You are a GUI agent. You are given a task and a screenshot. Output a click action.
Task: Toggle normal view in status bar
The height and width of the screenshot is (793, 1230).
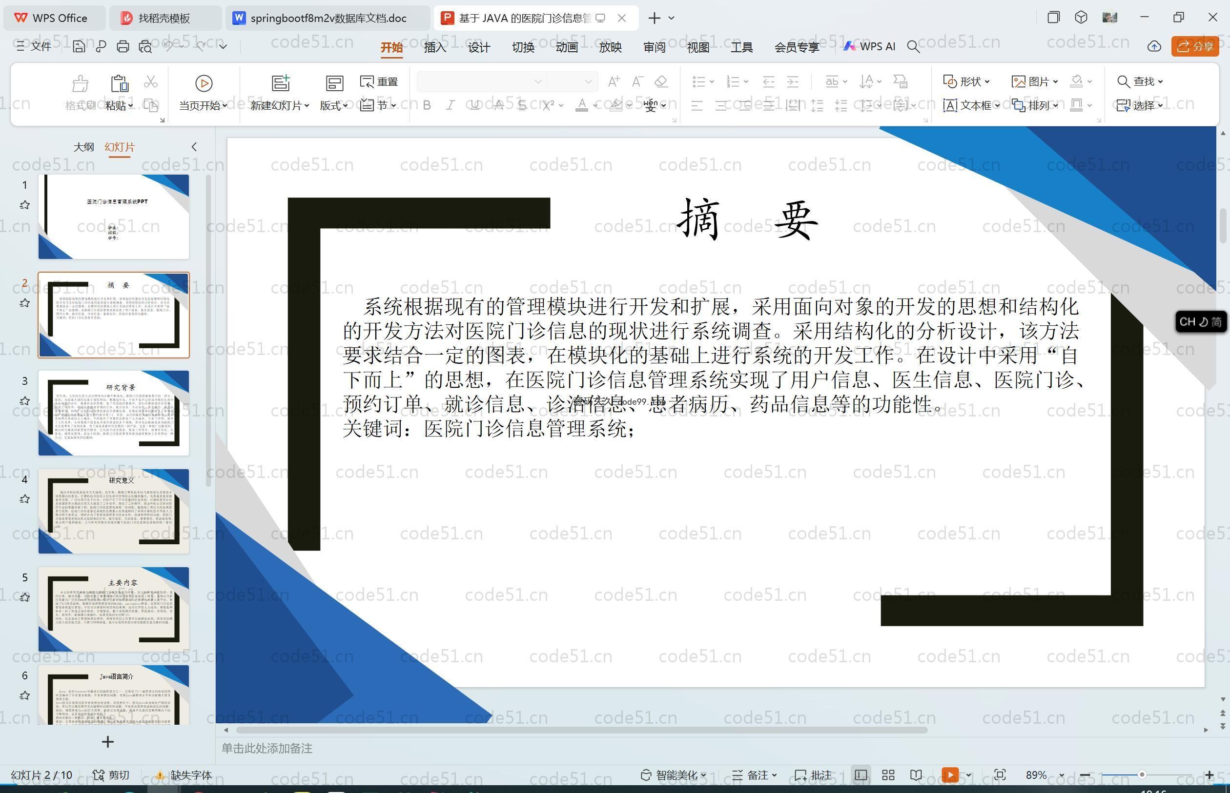tap(860, 775)
